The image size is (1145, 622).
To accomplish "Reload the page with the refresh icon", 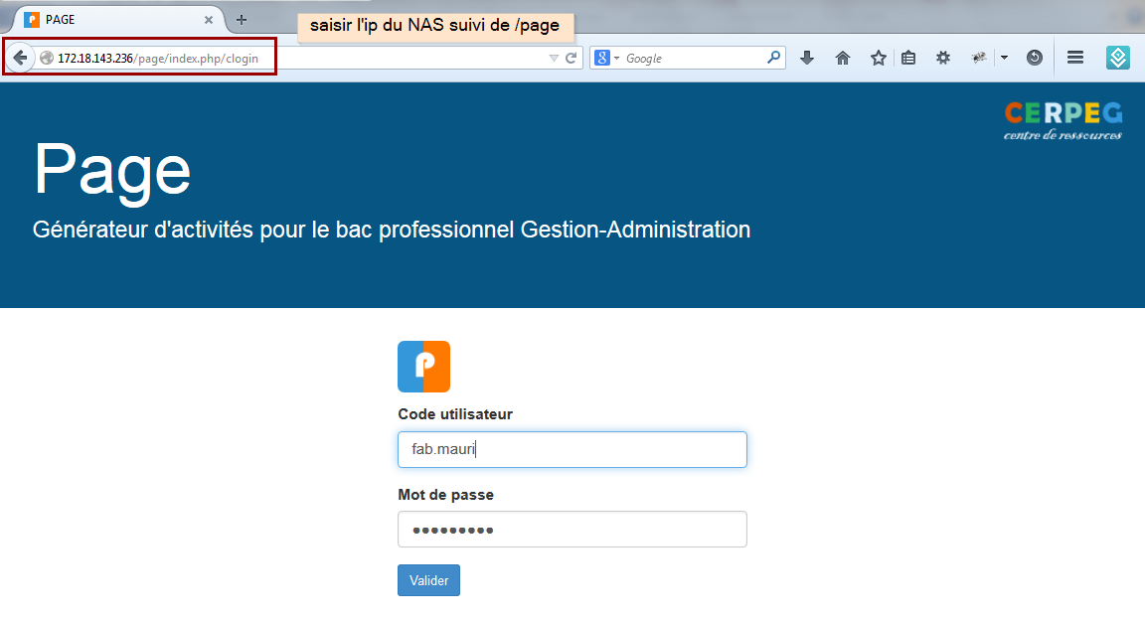I will pyautogui.click(x=572, y=58).
